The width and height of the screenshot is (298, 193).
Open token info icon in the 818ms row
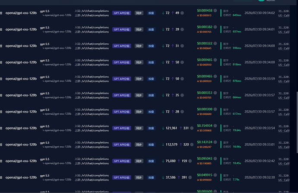pos(182,62)
